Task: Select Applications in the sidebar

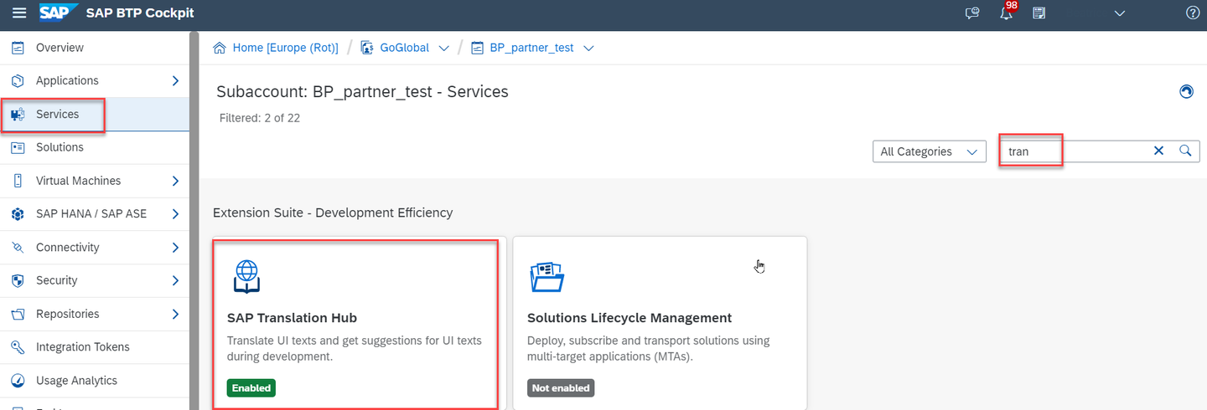Action: click(x=95, y=80)
